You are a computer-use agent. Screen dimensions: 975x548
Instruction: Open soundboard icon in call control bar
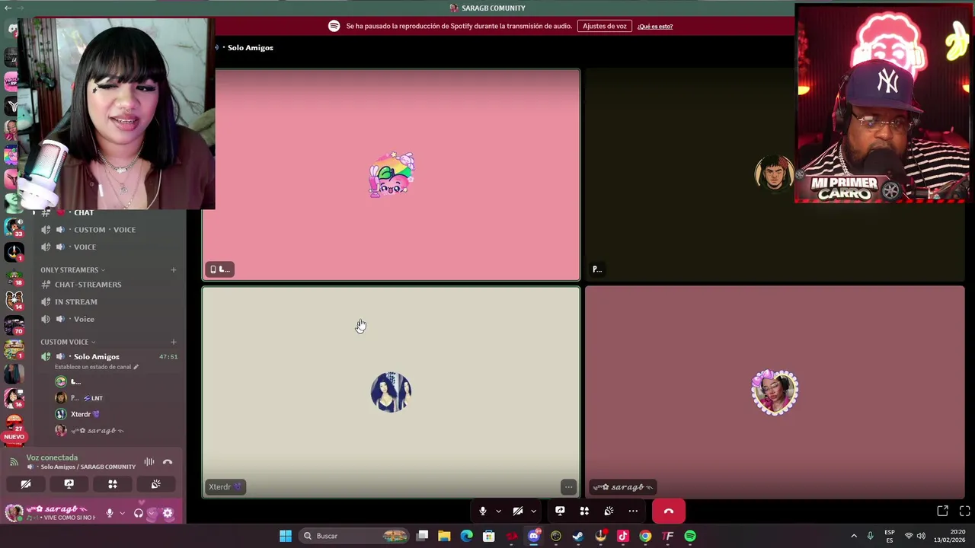(609, 511)
